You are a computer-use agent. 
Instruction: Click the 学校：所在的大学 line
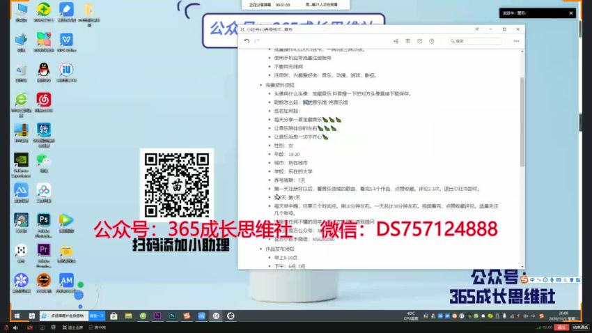coord(293,171)
